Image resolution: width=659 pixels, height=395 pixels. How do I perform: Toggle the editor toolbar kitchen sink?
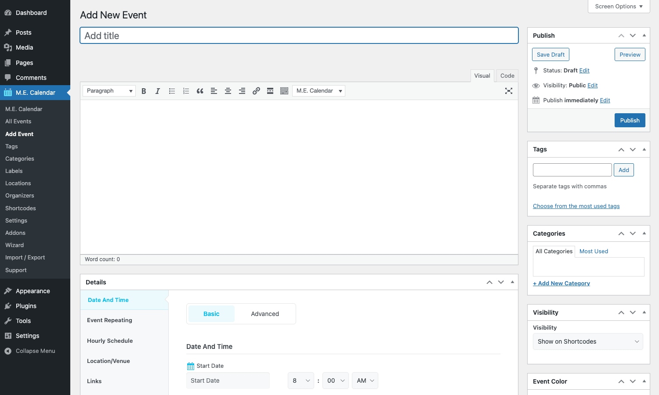pyautogui.click(x=284, y=91)
